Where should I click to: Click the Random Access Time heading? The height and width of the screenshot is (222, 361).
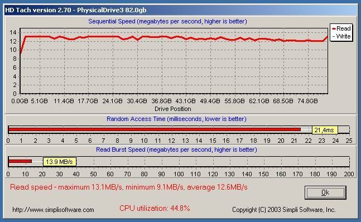176,119
